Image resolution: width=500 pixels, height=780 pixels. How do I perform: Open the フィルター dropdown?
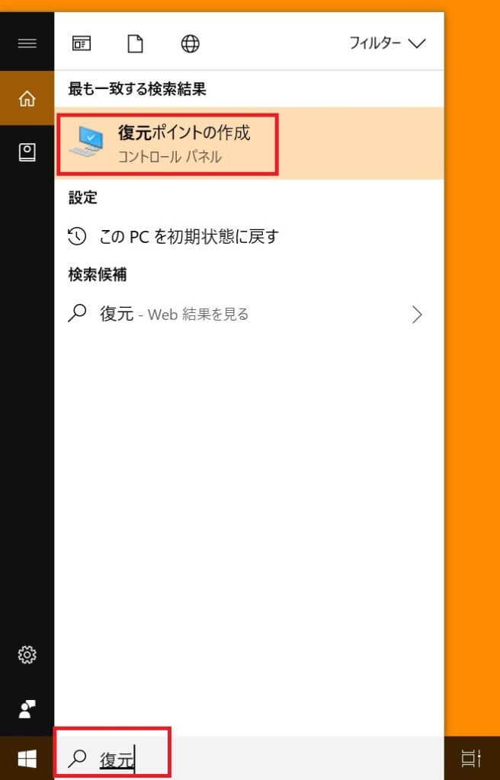pyautogui.click(x=387, y=43)
